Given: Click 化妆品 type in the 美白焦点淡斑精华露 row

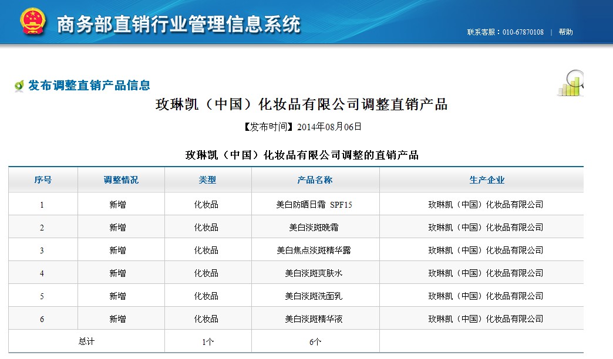Looking at the screenshot, I should 207,250.
